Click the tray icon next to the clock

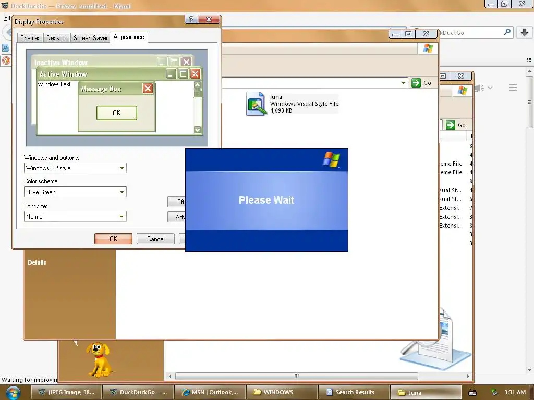click(x=494, y=392)
